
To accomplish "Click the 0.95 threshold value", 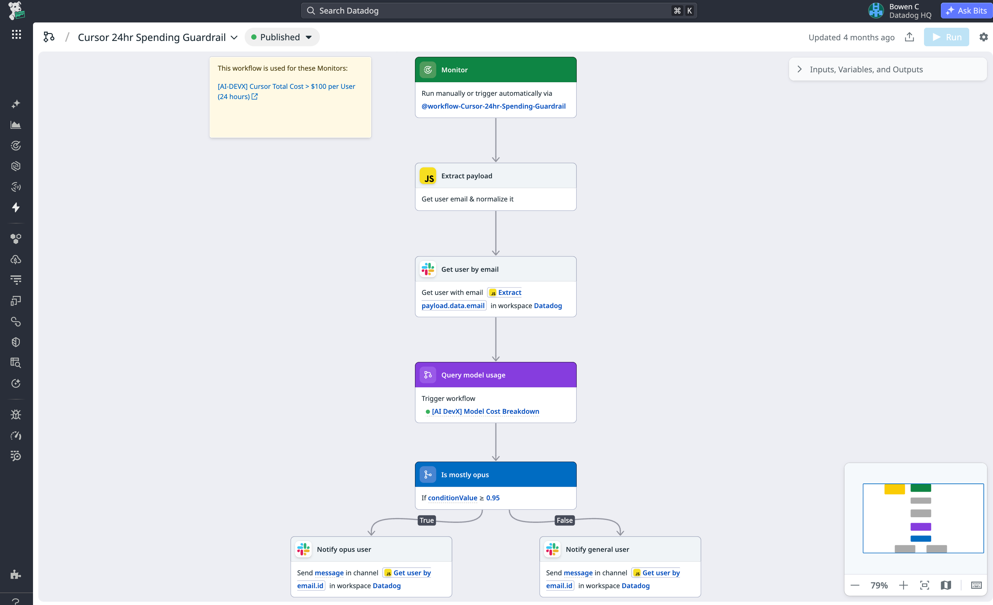I will point(493,498).
